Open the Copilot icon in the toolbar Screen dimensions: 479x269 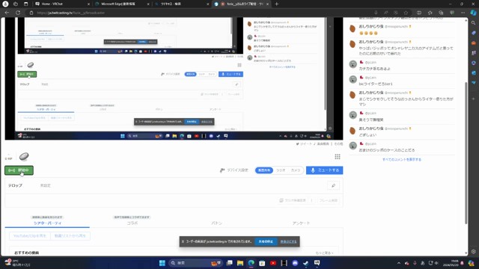point(473,13)
